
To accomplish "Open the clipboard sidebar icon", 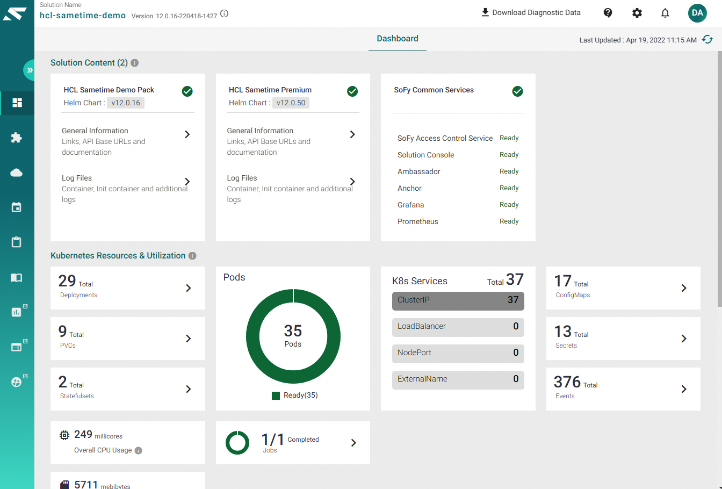I will (x=17, y=242).
